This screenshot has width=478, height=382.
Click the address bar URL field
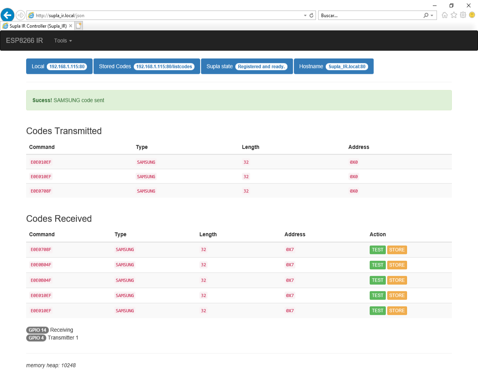coord(164,15)
